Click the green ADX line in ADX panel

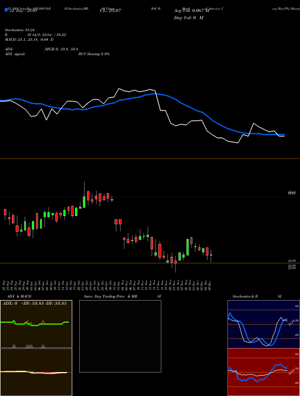pyautogui.click(x=35, y=323)
